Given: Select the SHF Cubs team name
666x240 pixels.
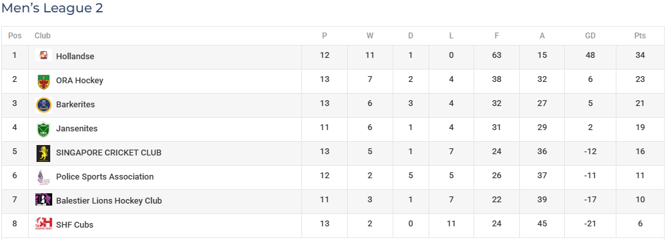Looking at the screenshot, I should coord(75,225).
